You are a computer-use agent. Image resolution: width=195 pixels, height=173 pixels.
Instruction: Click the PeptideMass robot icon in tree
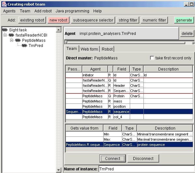coord(18,40)
